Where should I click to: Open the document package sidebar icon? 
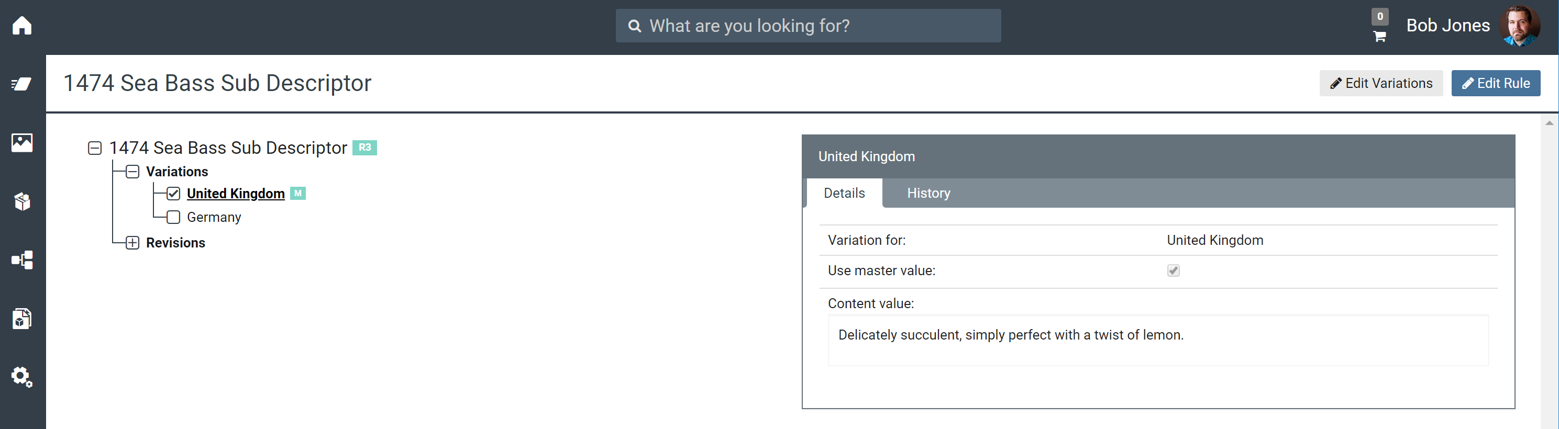click(23, 319)
